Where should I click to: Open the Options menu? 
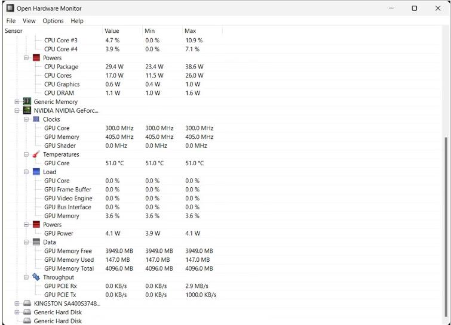(x=53, y=21)
